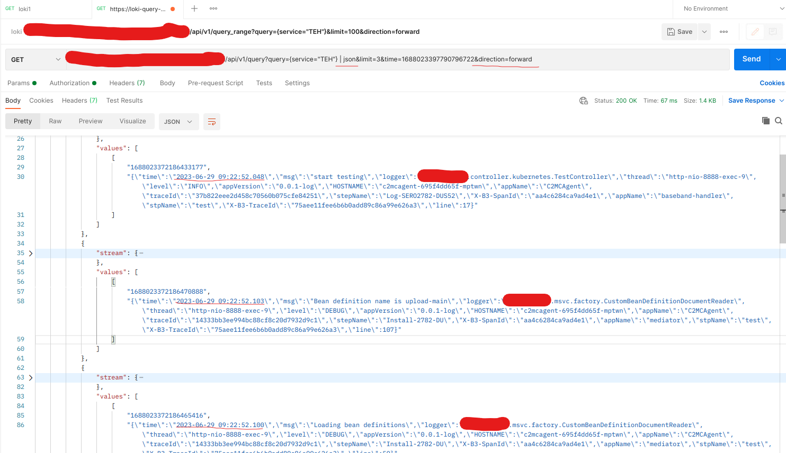The height and width of the screenshot is (453, 786).
Task: Toggle line wrapping with the icon beside JSON
Action: [x=211, y=121]
